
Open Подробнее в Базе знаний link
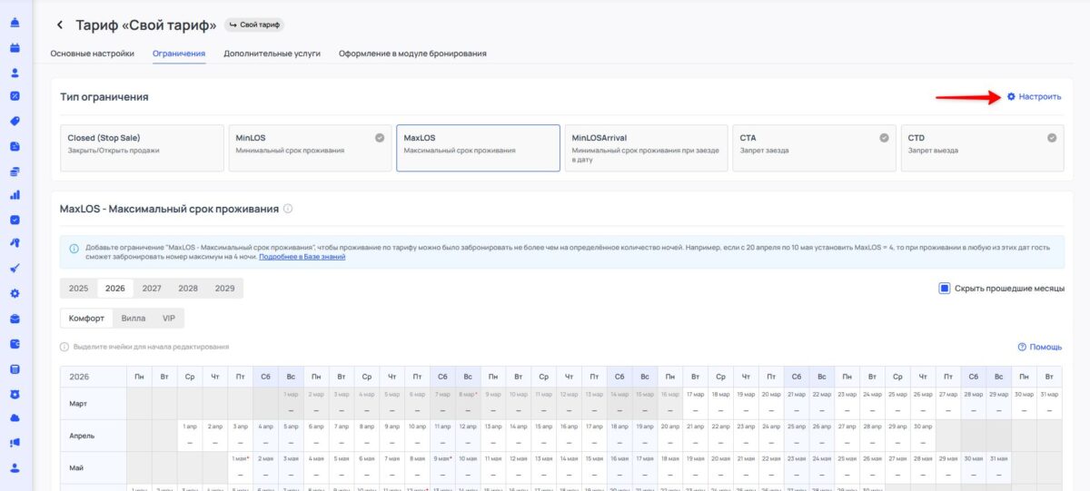(x=302, y=257)
